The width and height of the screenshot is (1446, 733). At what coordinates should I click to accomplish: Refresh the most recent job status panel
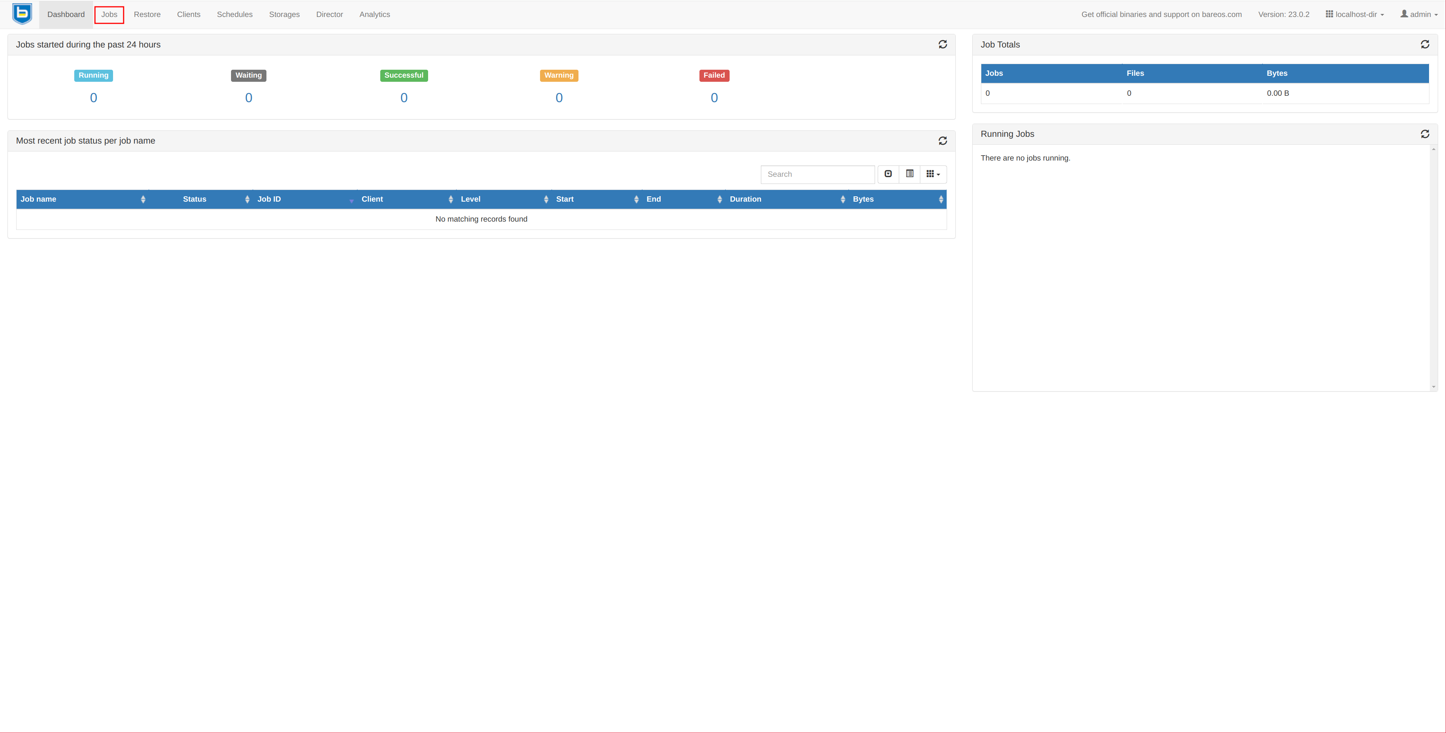click(x=943, y=141)
